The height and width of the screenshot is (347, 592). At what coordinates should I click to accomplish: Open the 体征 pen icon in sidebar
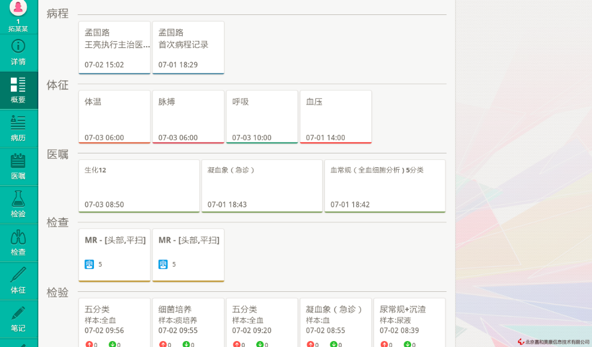pyautogui.click(x=19, y=275)
